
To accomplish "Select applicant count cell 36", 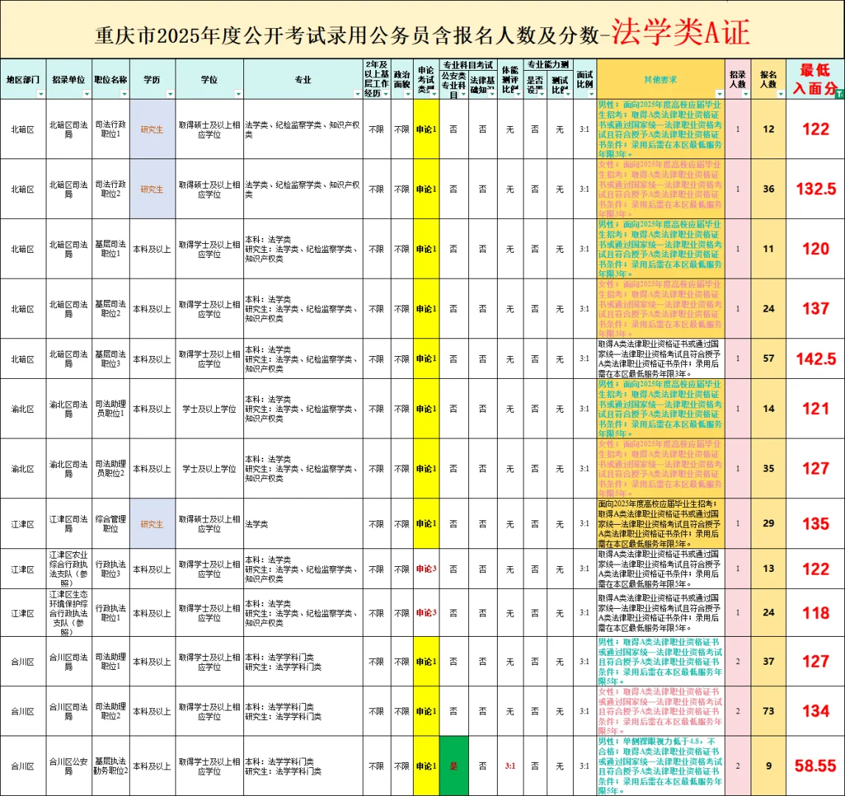I will pos(768,189).
